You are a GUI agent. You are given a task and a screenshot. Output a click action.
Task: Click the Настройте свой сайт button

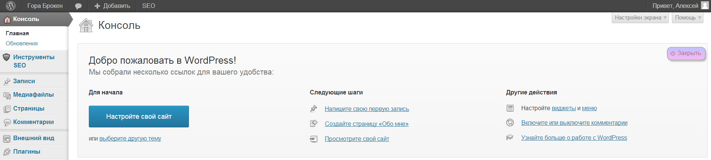(x=139, y=117)
